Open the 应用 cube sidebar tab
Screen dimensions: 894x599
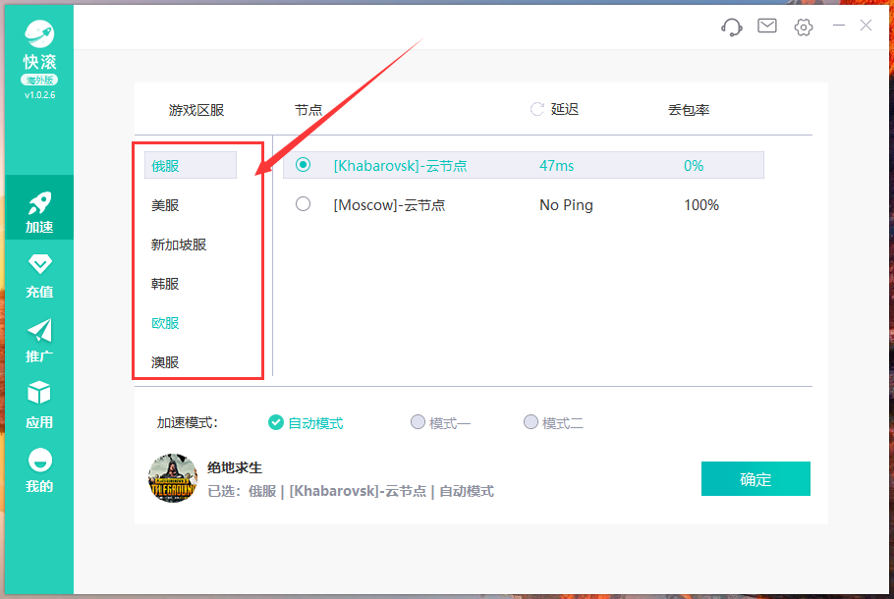click(39, 406)
